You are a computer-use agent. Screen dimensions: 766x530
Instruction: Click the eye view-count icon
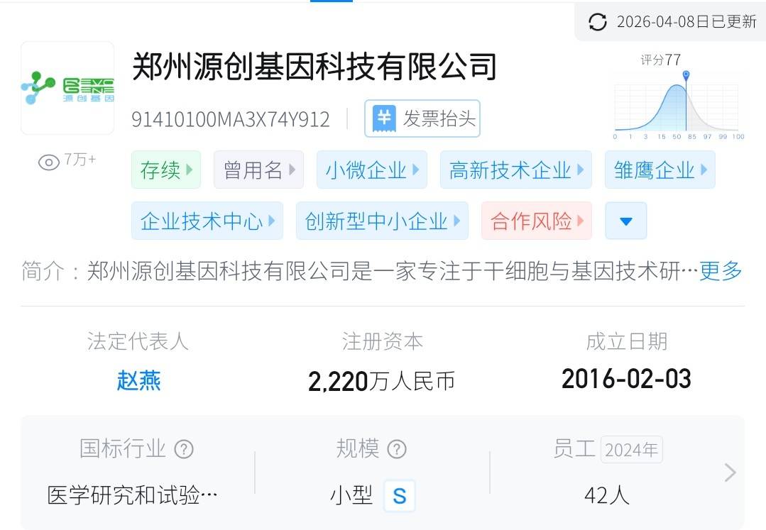pos(49,162)
